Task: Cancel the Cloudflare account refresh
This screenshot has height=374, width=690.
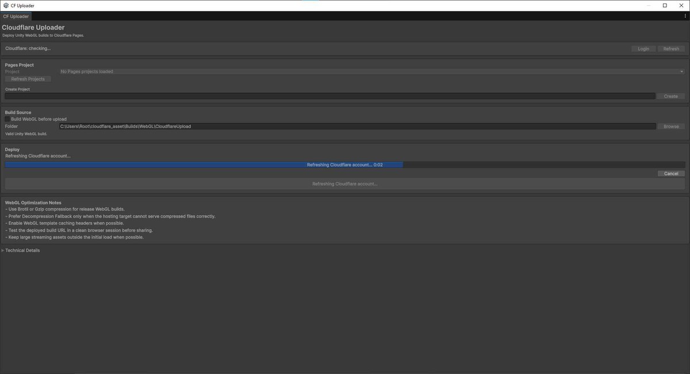Action: [671, 174]
